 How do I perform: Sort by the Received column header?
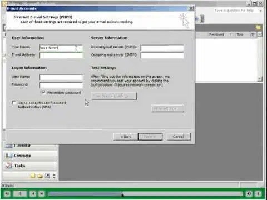coord(216,34)
